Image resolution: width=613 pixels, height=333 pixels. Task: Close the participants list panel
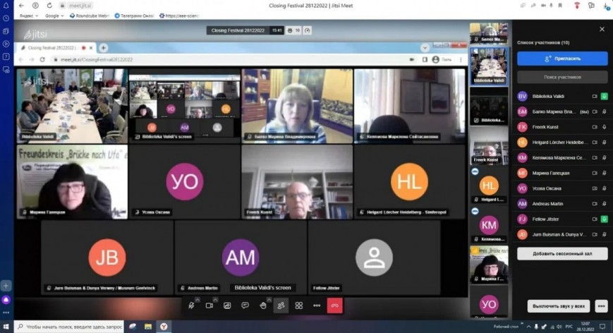[602, 29]
